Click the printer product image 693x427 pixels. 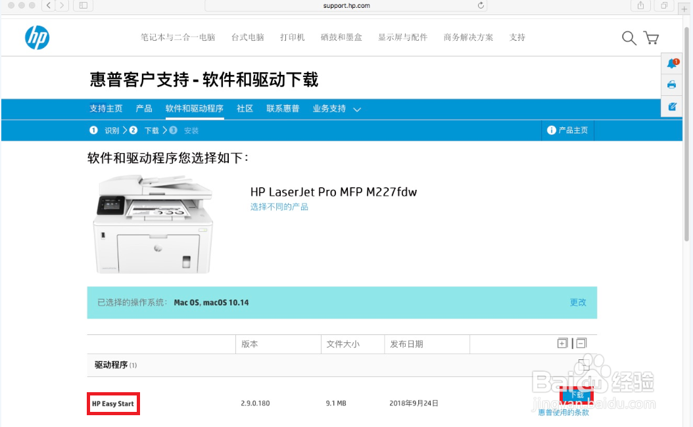(x=153, y=224)
